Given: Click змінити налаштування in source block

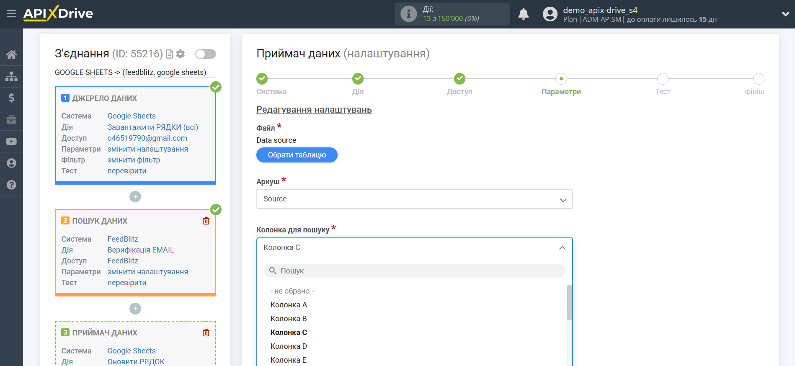Looking at the screenshot, I should click(x=148, y=149).
